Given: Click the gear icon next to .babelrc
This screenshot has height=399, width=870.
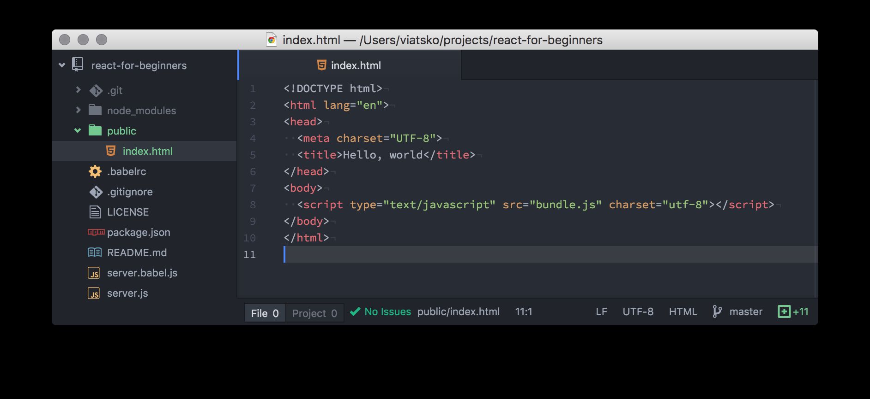Looking at the screenshot, I should click(95, 171).
